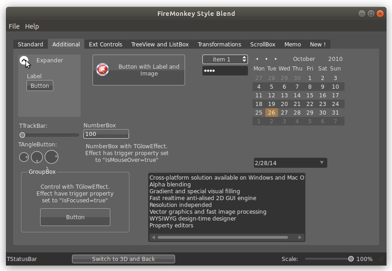Click the calendar today diamond icon
Viewport: 392px width, 271px height.
(x=266, y=59)
